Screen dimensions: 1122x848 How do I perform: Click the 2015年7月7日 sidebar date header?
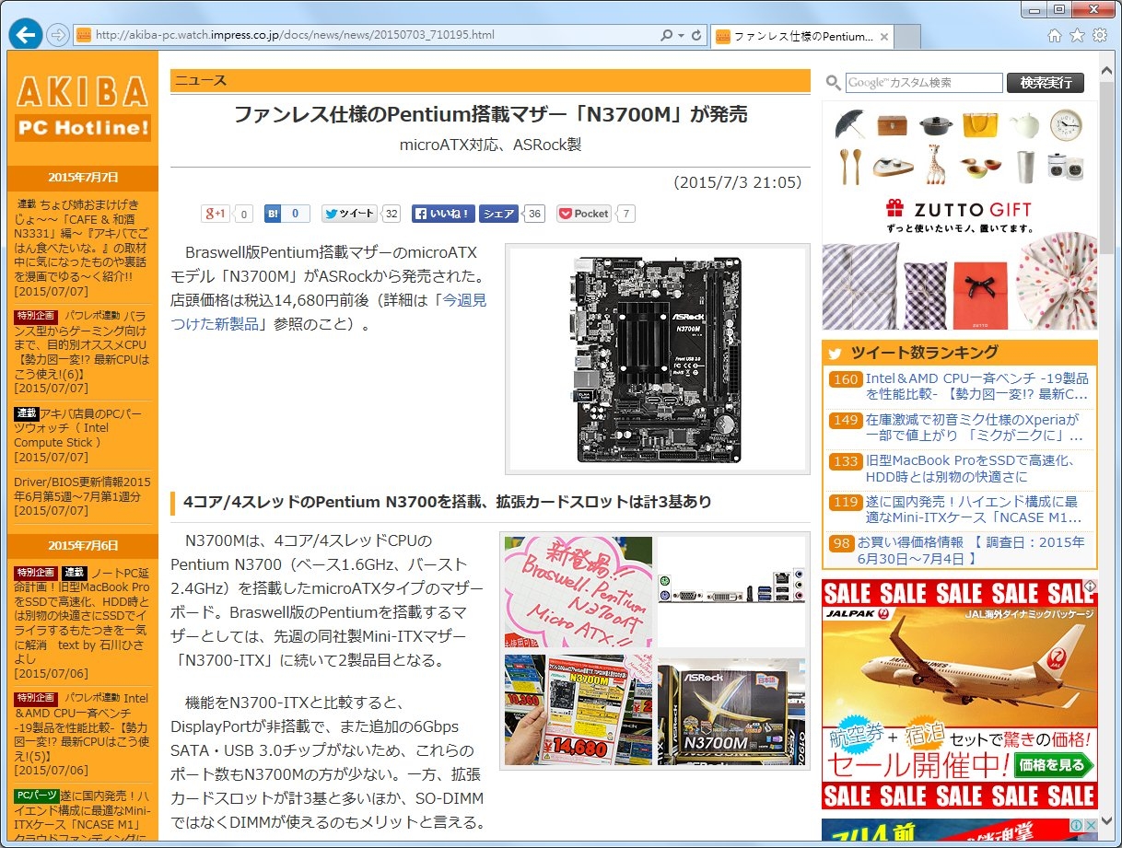tap(83, 178)
